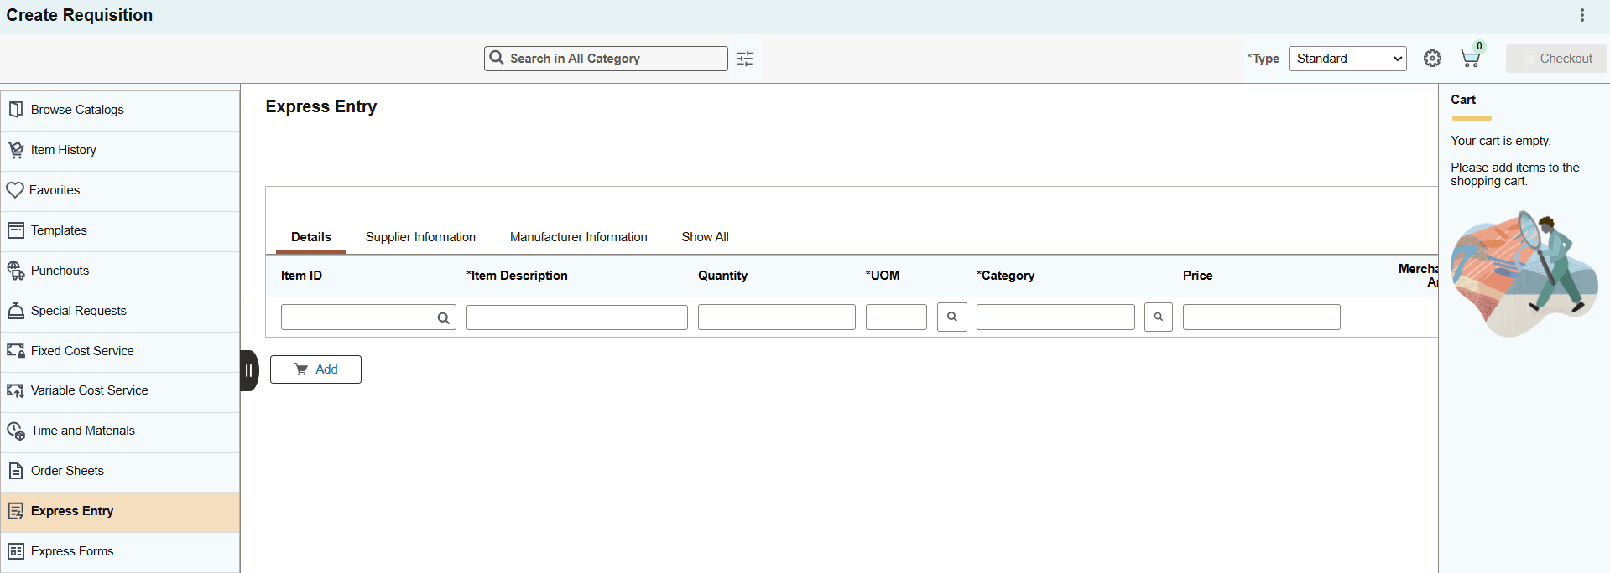Click the Favorites heart icon
The width and height of the screenshot is (1610, 573).
[15, 190]
